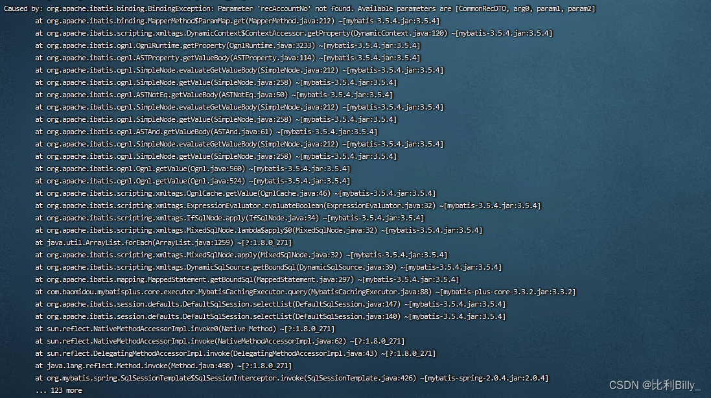This screenshot has height=398, width=711.
Task: Click the Ognl.getValue(Ognl.java:560) line
Action: [x=192, y=169]
